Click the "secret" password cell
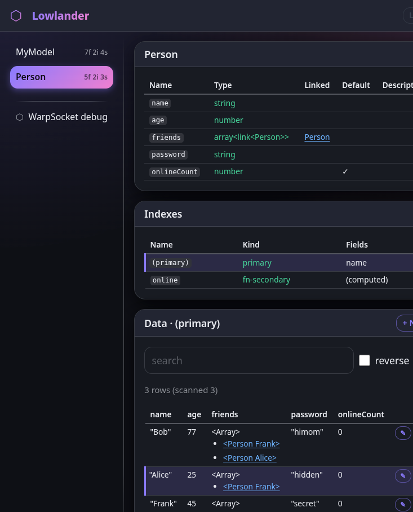Image resolution: width=413 pixels, height=512 pixels. pyautogui.click(x=305, y=504)
